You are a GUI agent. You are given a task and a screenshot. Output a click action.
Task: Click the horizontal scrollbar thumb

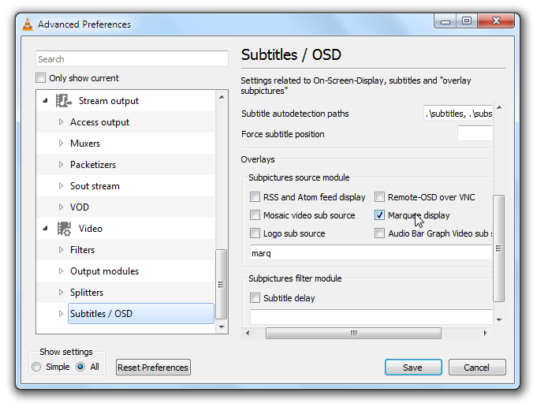(353, 333)
